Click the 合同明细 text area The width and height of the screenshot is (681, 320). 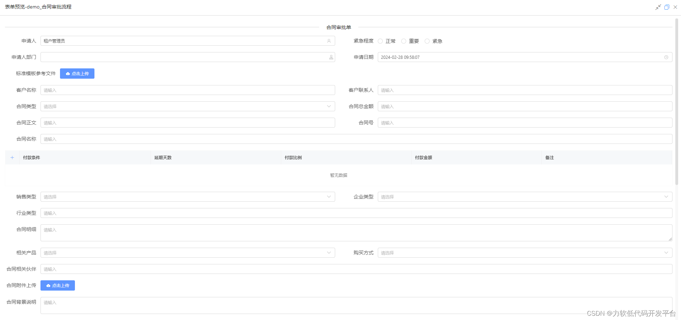pos(356,233)
